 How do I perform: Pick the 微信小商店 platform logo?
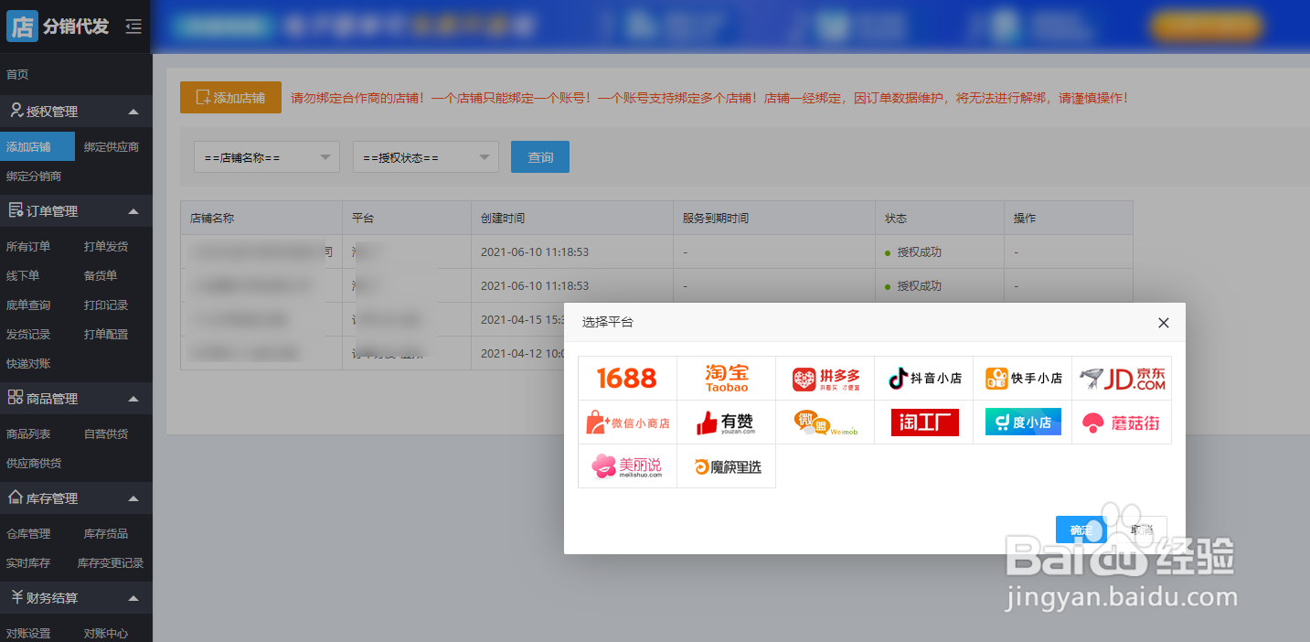pyautogui.click(x=627, y=422)
